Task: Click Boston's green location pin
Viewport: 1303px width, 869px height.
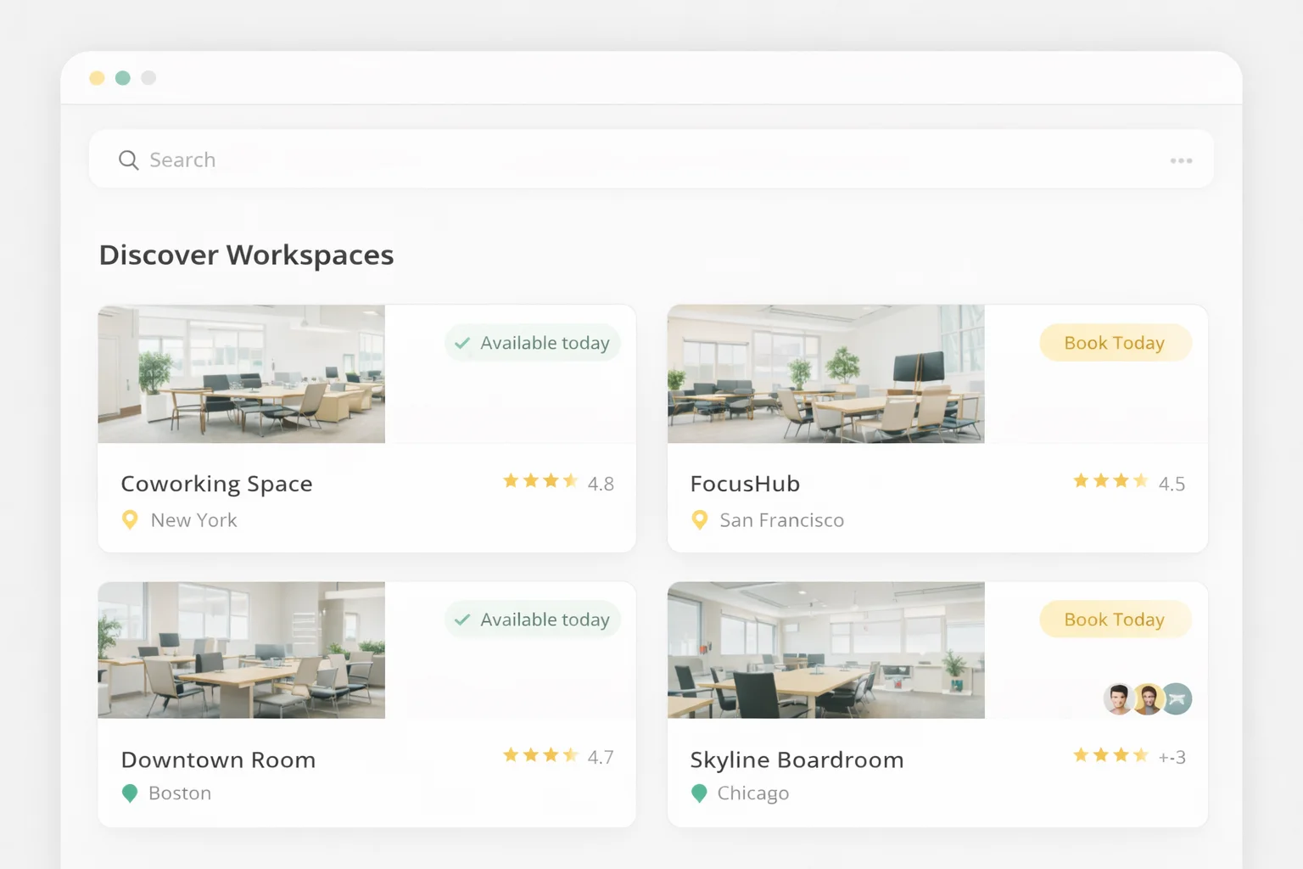Action: [x=130, y=793]
